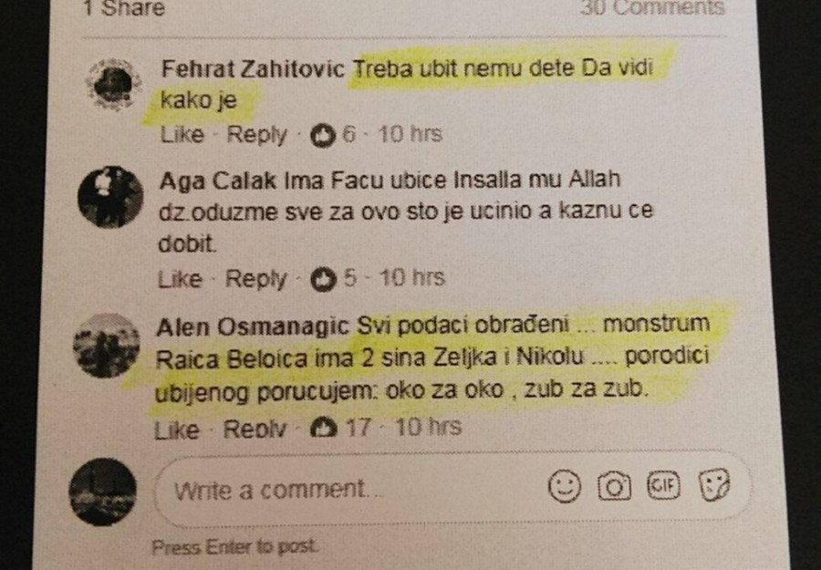Screen dimensions: 821x570
Task: Open Aga Calak's profile picture
Action: tap(110, 197)
